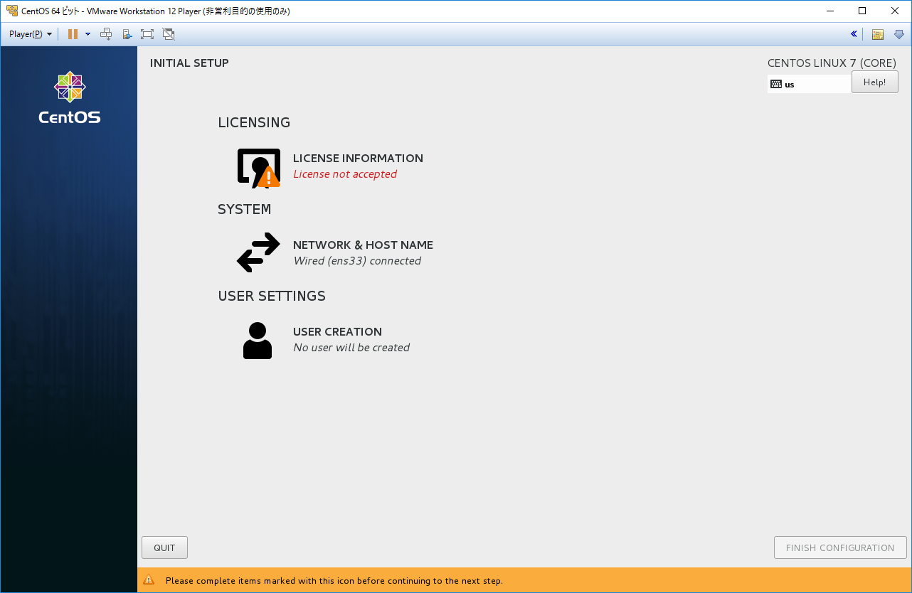This screenshot has width=912, height=593.
Task: Open the License Information spoke icon
Action: point(258,169)
